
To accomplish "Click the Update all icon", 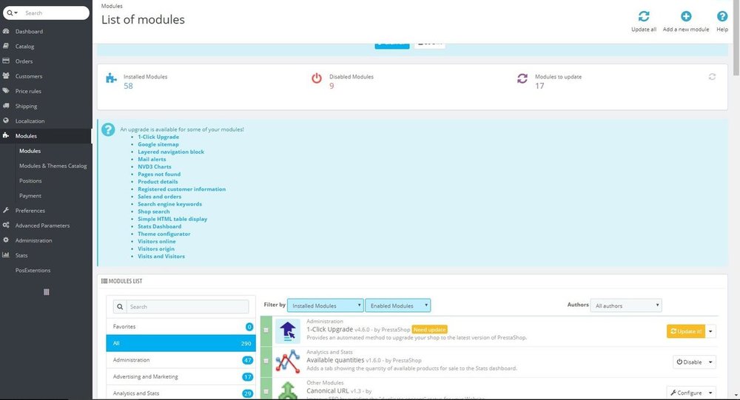I will 643,16.
